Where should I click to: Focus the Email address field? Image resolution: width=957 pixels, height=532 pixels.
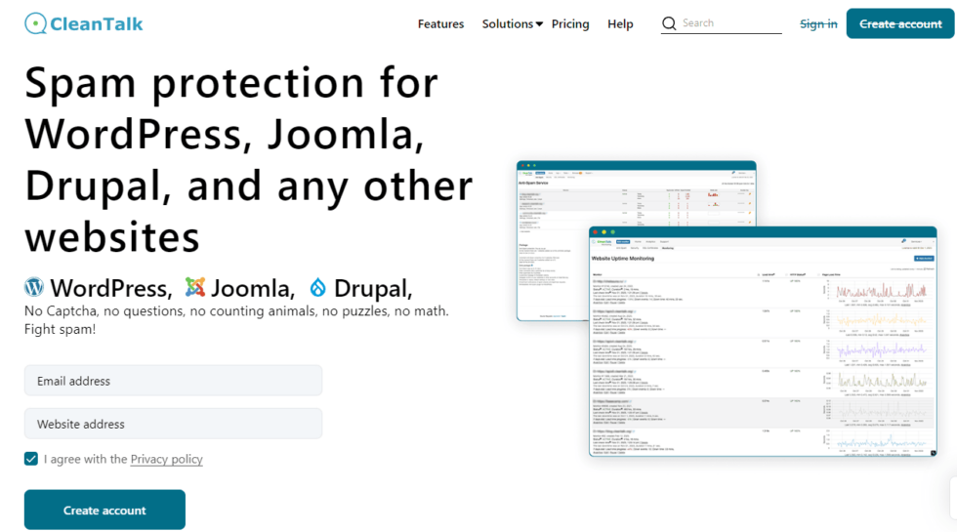coord(173,381)
